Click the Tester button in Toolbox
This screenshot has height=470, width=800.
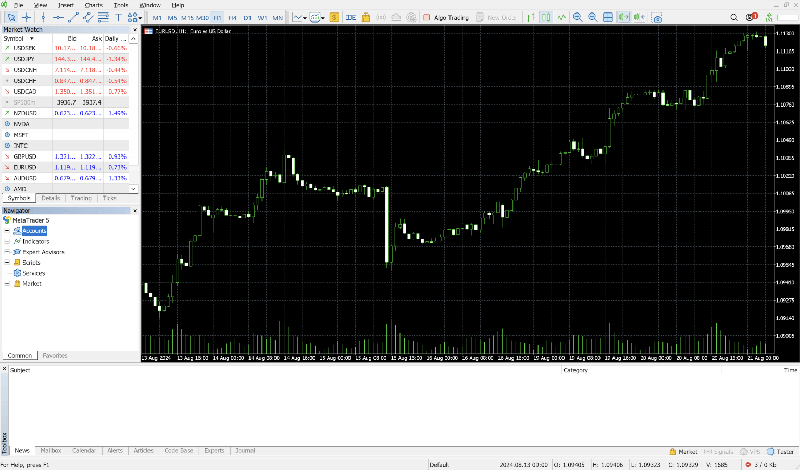pyautogui.click(x=780, y=452)
